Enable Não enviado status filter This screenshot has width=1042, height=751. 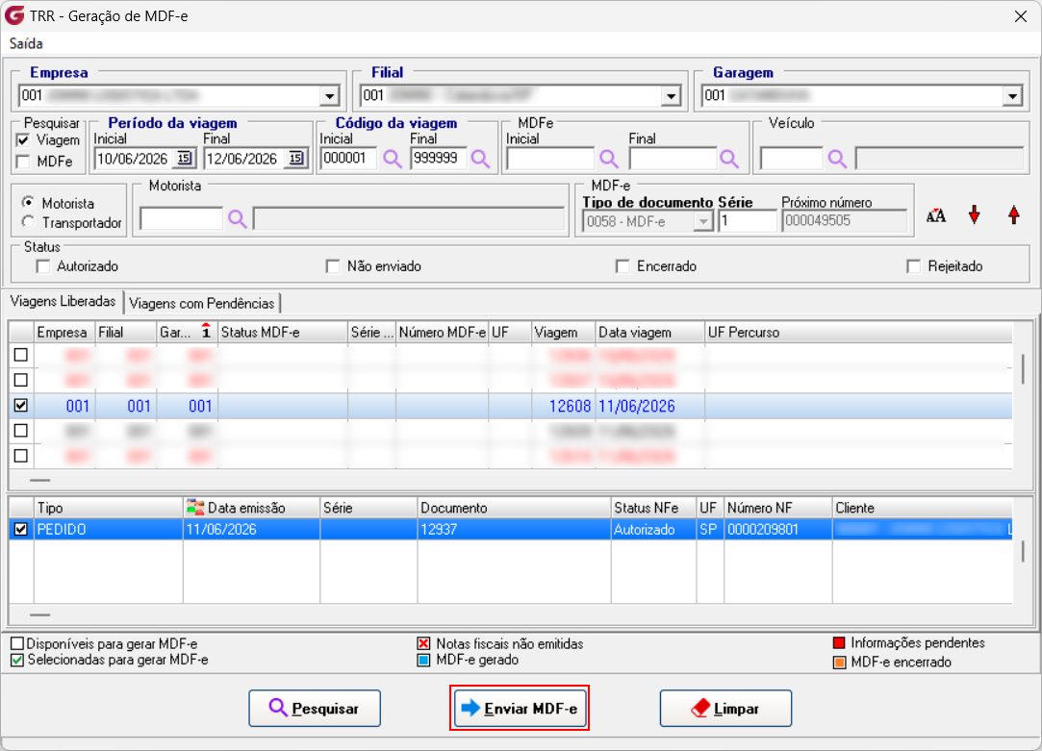pos(333,266)
